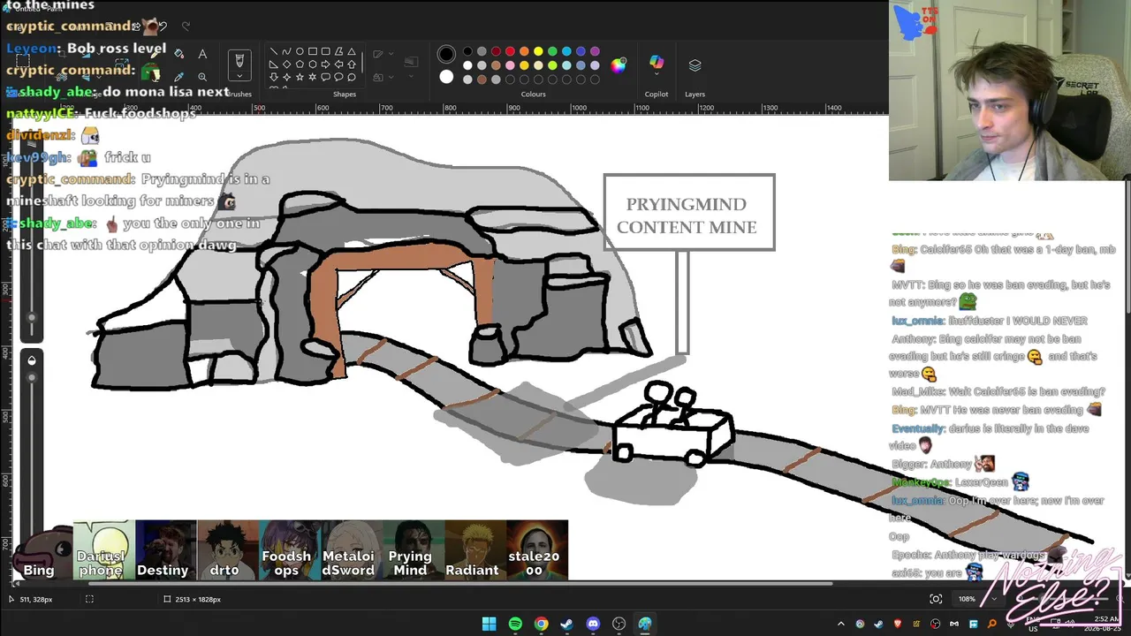1131x636 pixels.
Task: Select the Text tool
Action: coord(202,55)
